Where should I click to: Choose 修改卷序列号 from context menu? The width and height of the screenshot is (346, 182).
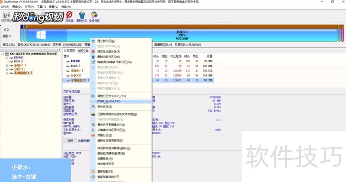tap(121, 164)
